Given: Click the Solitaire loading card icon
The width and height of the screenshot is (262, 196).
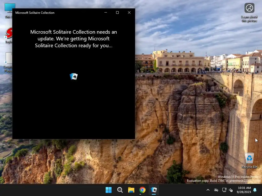Looking at the screenshot, I should coord(74,77).
